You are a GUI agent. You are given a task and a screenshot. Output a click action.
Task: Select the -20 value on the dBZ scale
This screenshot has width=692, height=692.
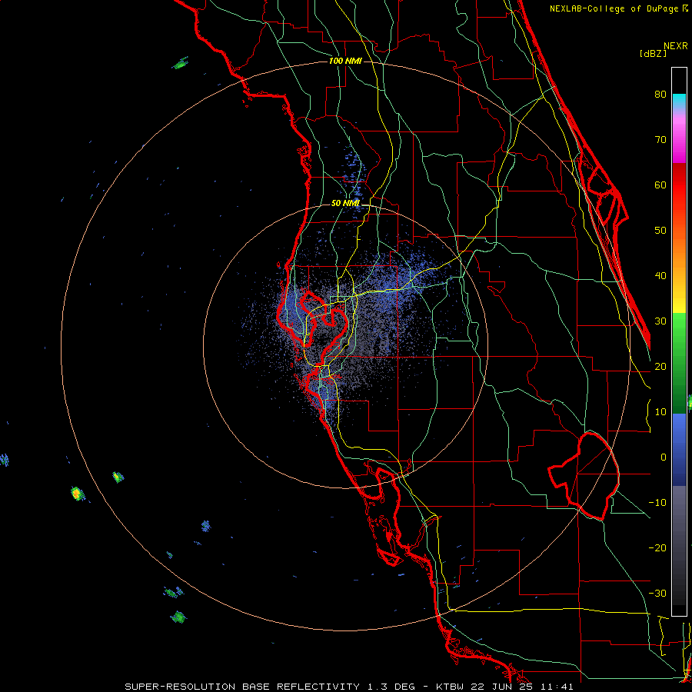pyautogui.click(x=657, y=547)
